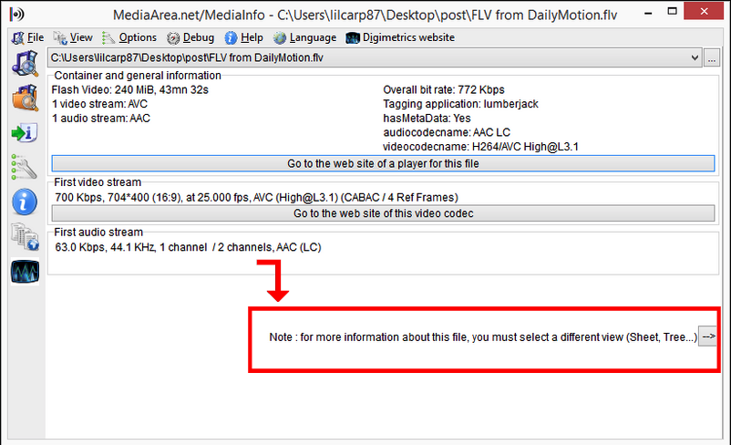Open the Help menu
The image size is (731, 445).
pyautogui.click(x=244, y=37)
